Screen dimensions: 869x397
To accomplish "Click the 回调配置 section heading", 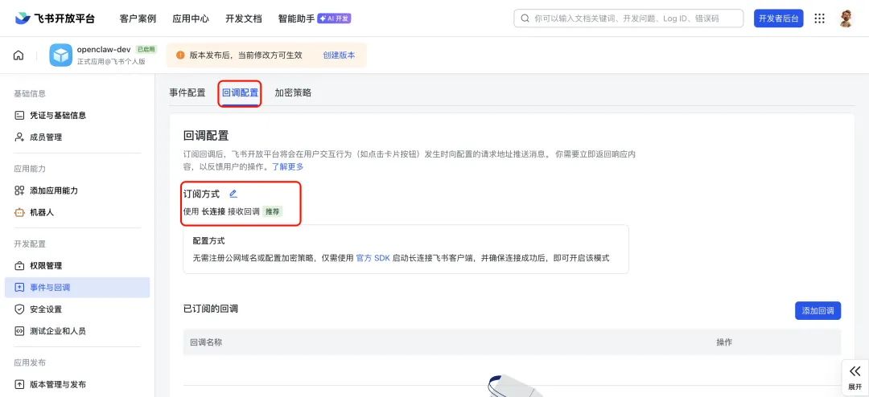I will [206, 136].
